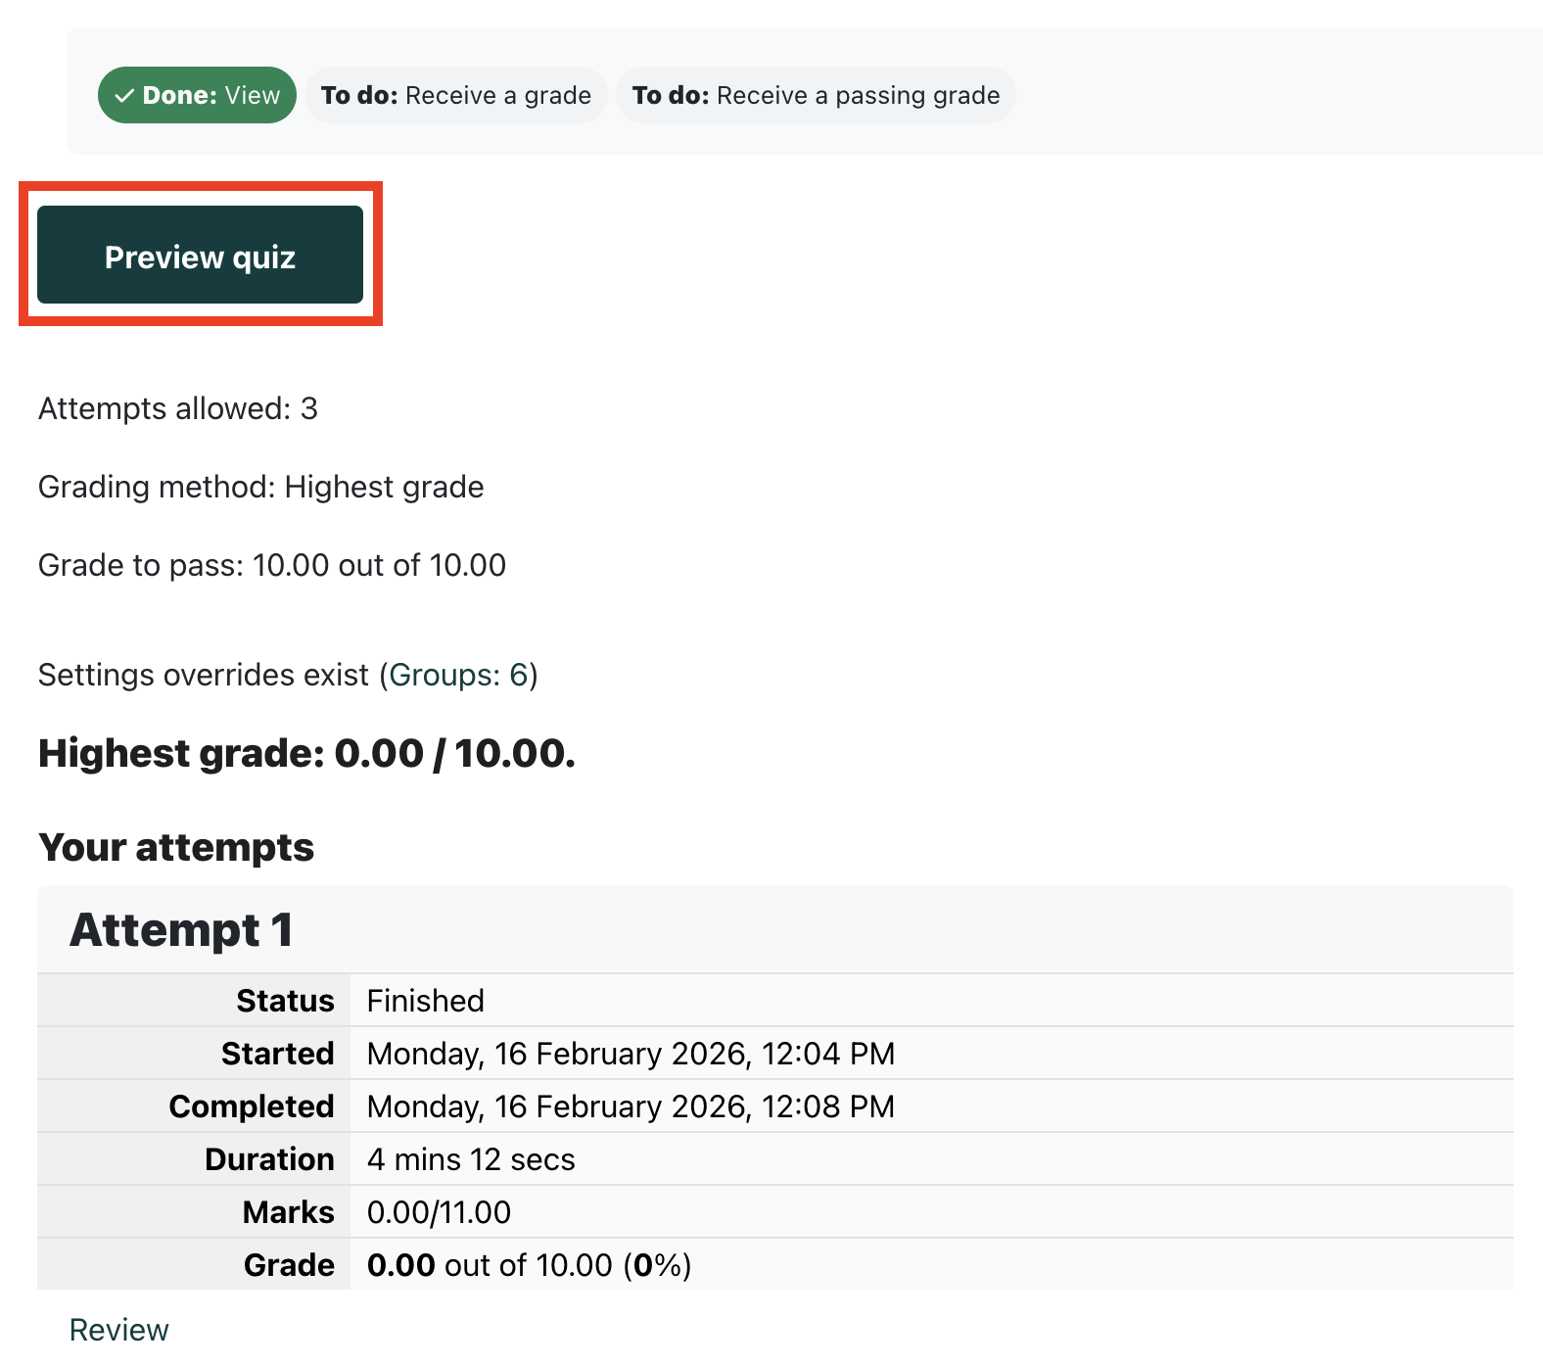
Task: Click the Attempt 1 heading
Action: tap(181, 929)
